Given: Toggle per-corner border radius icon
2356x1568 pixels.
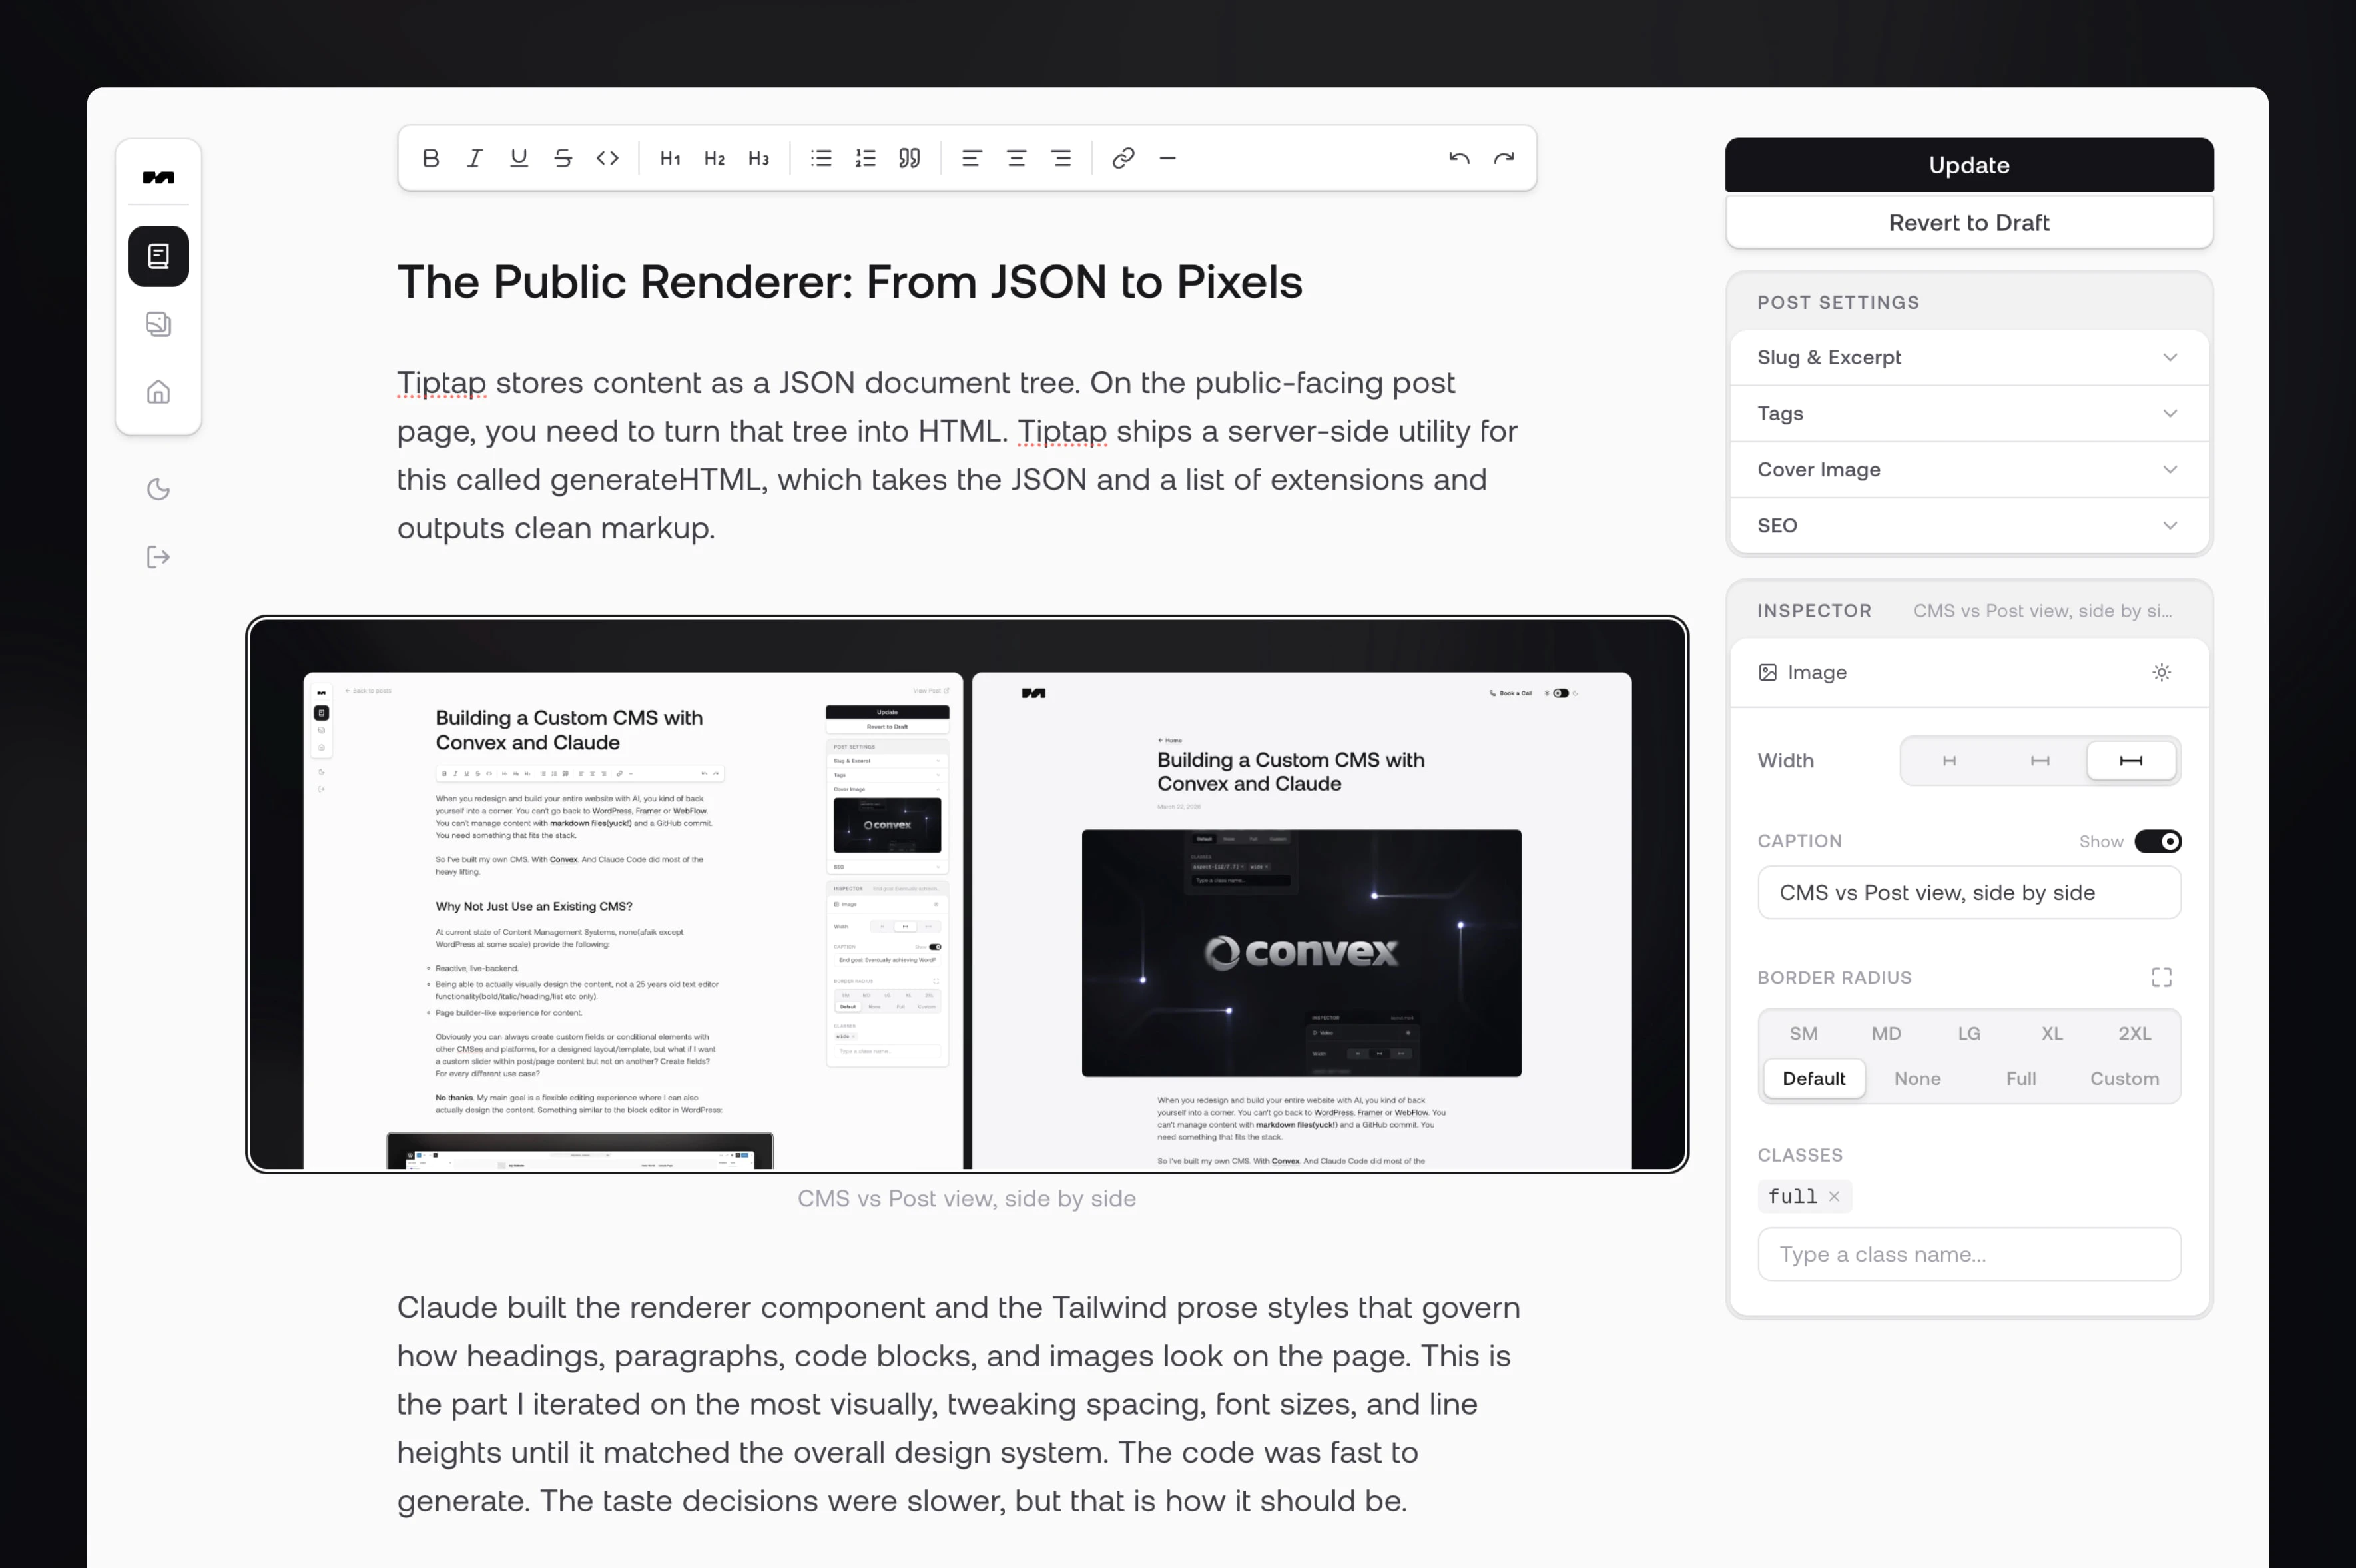Looking at the screenshot, I should click(x=2161, y=977).
